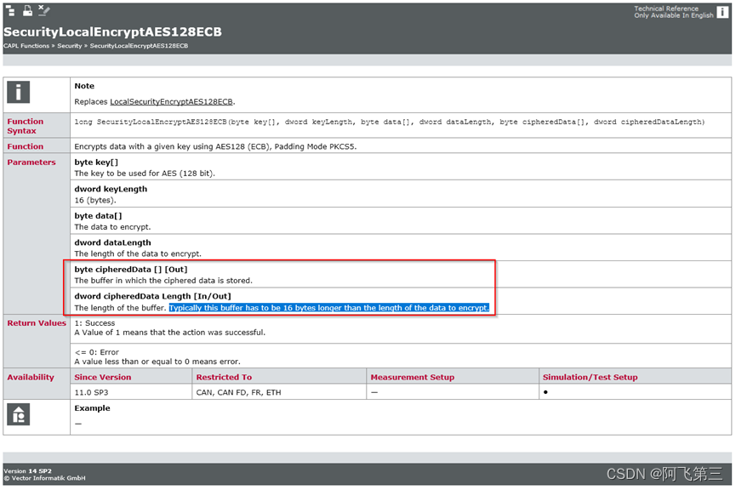Click the '16 (bytes).' description

95,200
